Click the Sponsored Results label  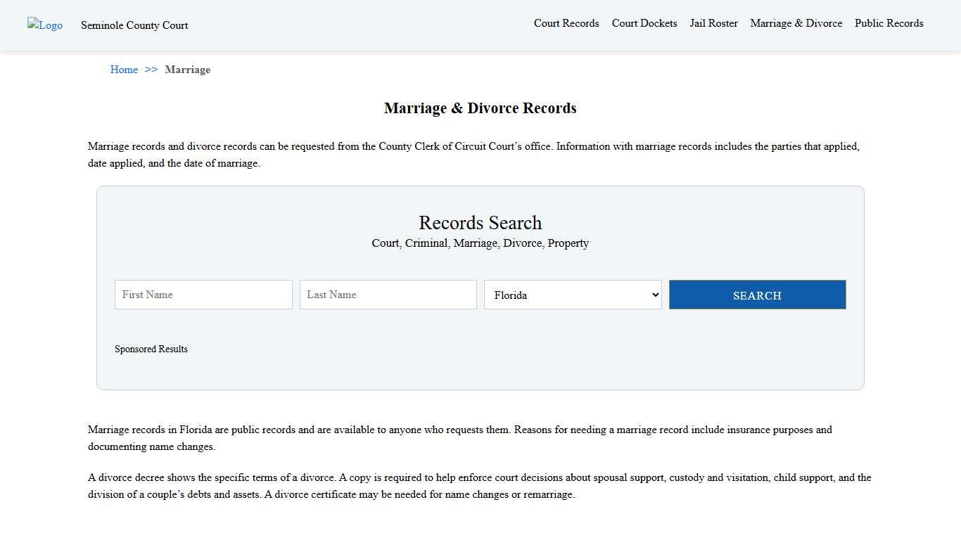[x=151, y=349]
